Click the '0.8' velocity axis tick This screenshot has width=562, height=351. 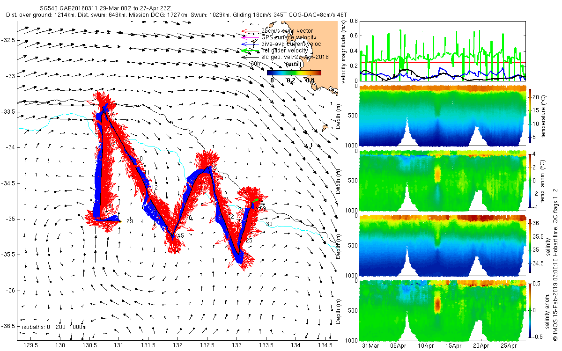pos(354,21)
